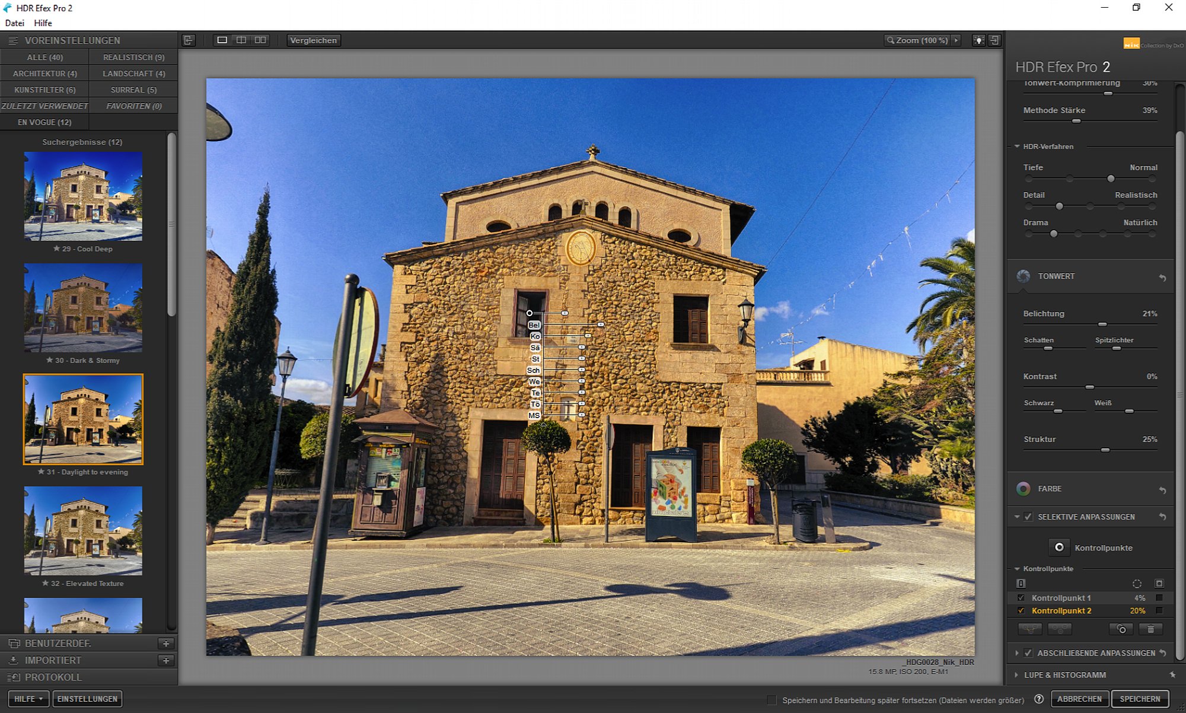Click the show selection column icon
This screenshot has width=1186, height=713.
1159,584
